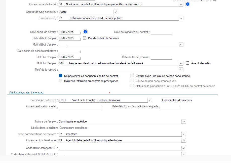This screenshot has width=231, height=166.
Task: Click Nature de l'emploi text Commissaire enquêtrice
Action: pos(73,121)
